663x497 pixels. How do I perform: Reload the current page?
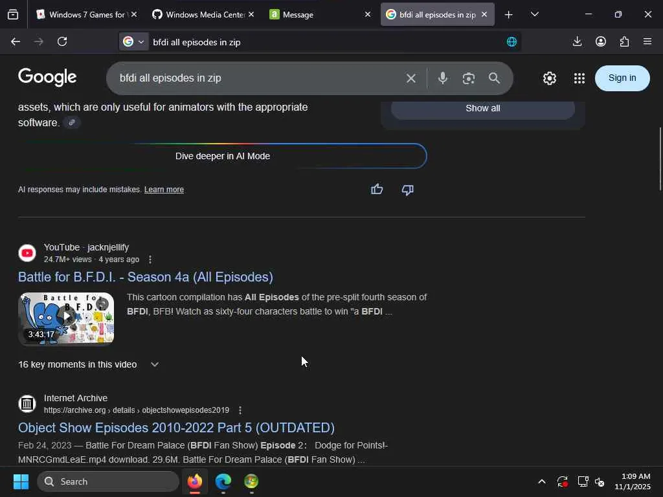[62, 41]
